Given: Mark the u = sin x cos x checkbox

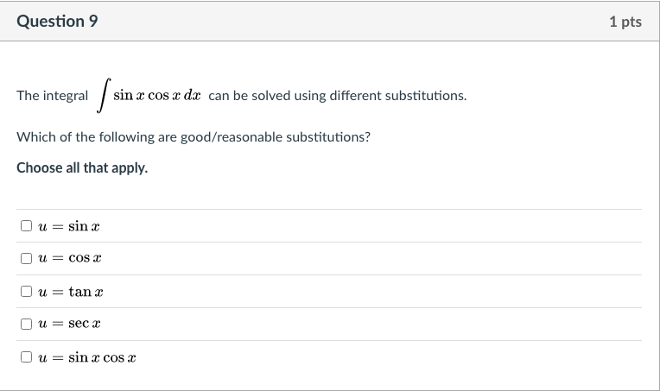Looking at the screenshot, I should coord(26,357).
